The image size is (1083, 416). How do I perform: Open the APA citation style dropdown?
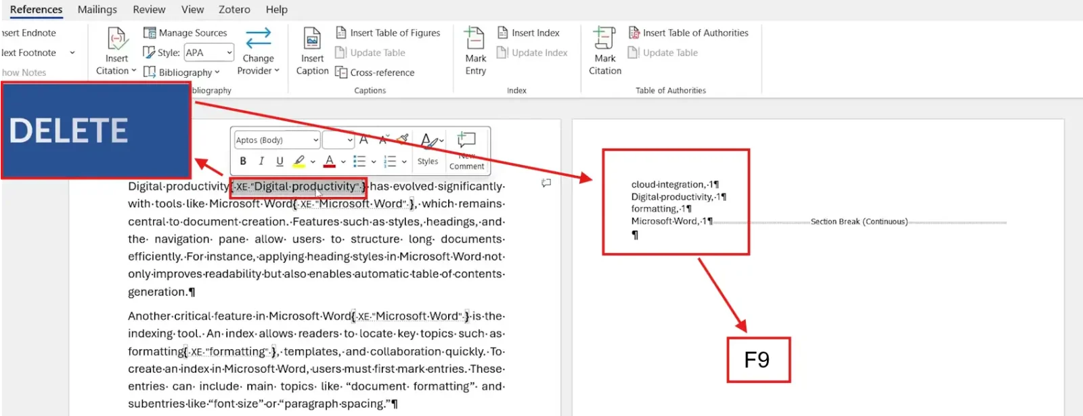click(x=229, y=52)
